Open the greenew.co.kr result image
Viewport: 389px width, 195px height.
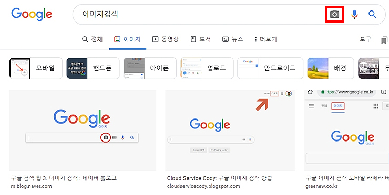(346, 130)
